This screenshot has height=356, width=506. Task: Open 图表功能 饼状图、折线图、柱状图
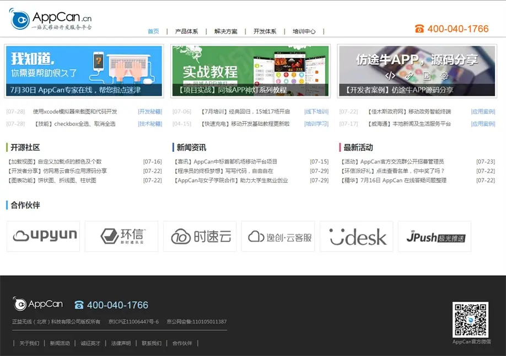[52, 180]
